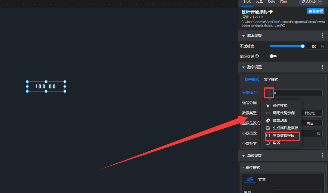Click the help icon next to 异常值
This screenshot has width=328, height=193.
click(256, 92)
